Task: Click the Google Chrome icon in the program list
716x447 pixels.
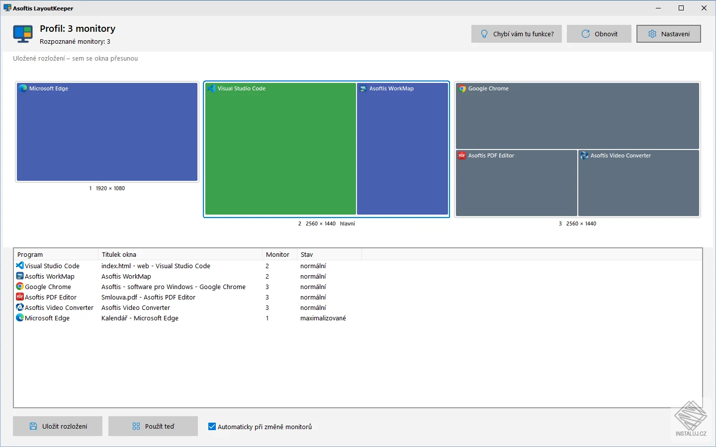Action: tap(20, 287)
